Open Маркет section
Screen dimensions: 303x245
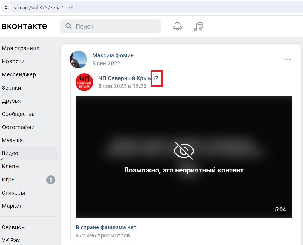(x=11, y=206)
